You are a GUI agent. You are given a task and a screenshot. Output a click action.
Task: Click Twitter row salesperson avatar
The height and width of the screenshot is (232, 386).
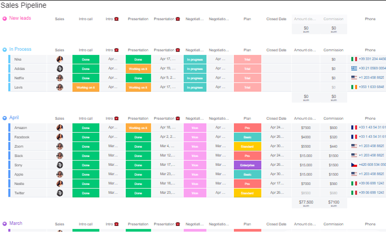(60, 193)
